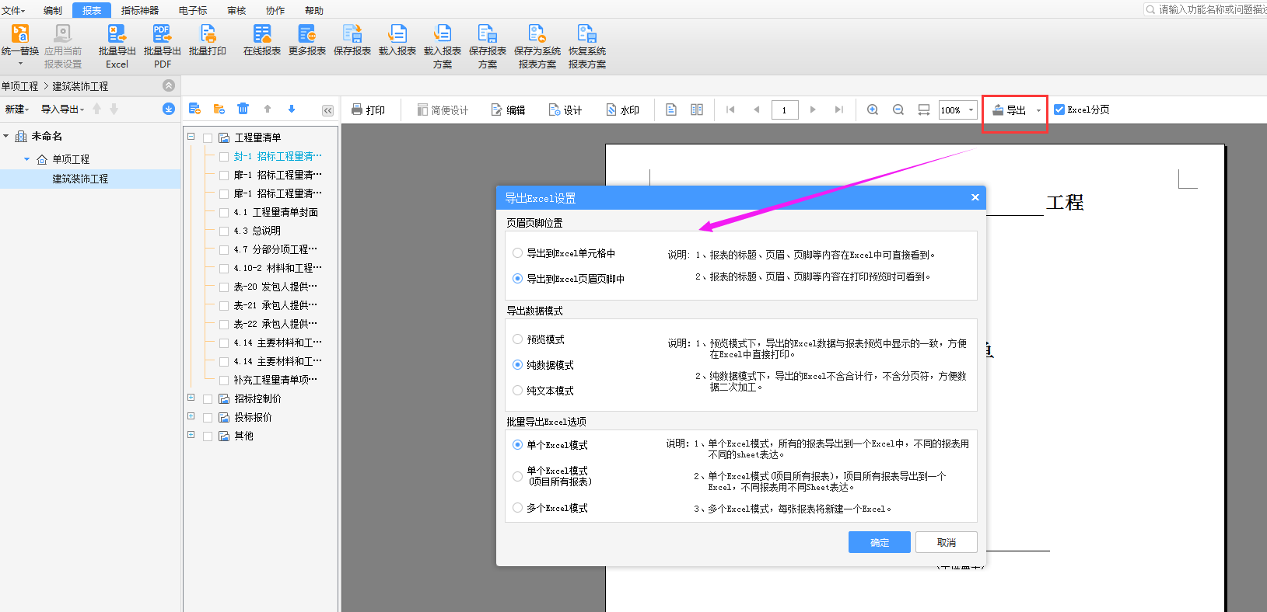Check the 工程量清单 folder checkbox

pos(208,138)
